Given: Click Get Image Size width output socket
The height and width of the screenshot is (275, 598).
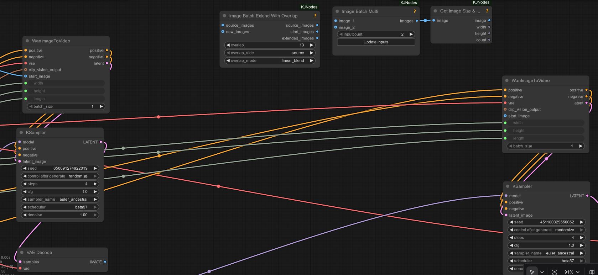Looking at the screenshot, I should (x=489, y=27).
